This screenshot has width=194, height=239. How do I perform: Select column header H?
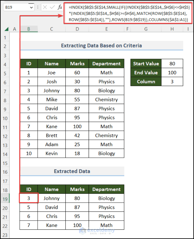172,29
